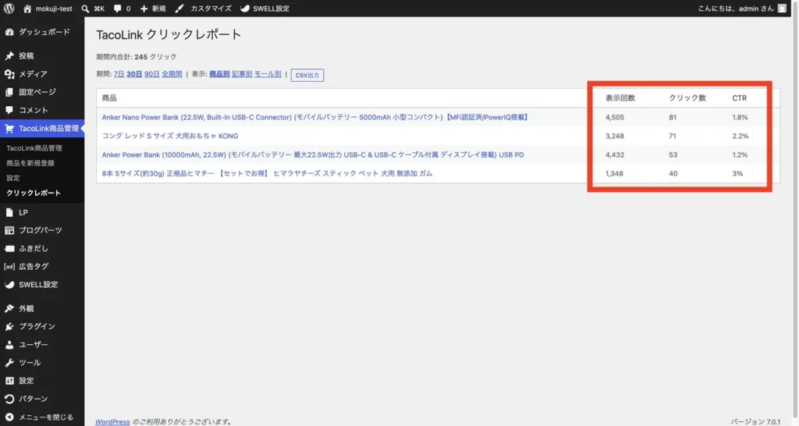Click the sidebar SWELL設定 swirl icon
The width and height of the screenshot is (799, 426).
9,284
